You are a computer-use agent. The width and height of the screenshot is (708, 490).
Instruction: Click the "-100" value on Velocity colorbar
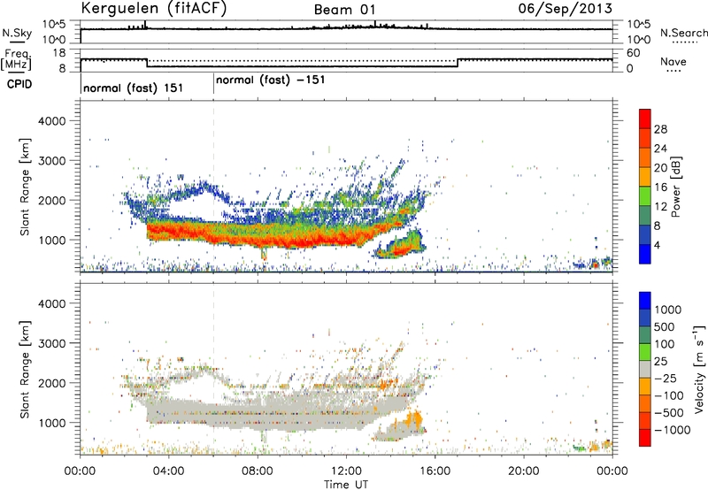(669, 395)
